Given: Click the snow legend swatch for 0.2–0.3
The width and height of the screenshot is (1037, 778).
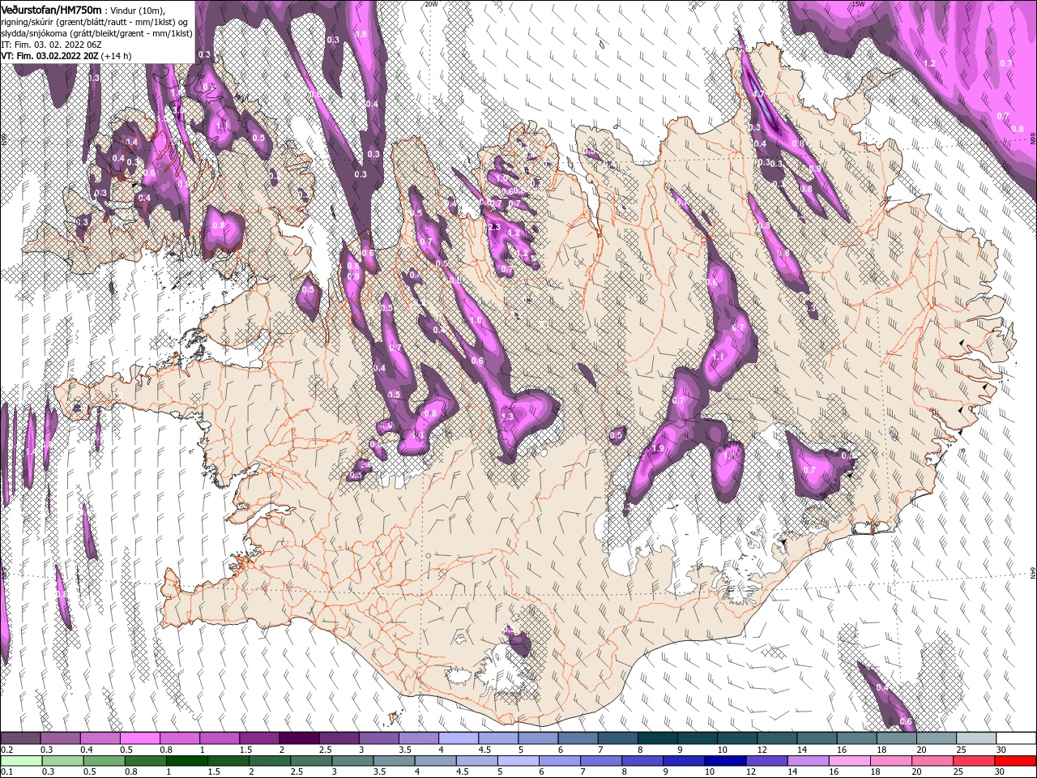Looking at the screenshot, I should pyautogui.click(x=20, y=738).
